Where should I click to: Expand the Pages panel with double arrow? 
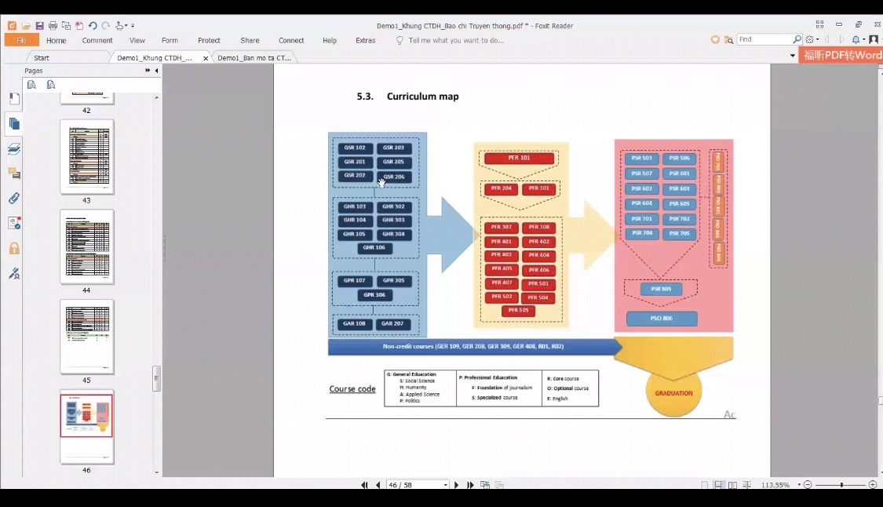[148, 71]
